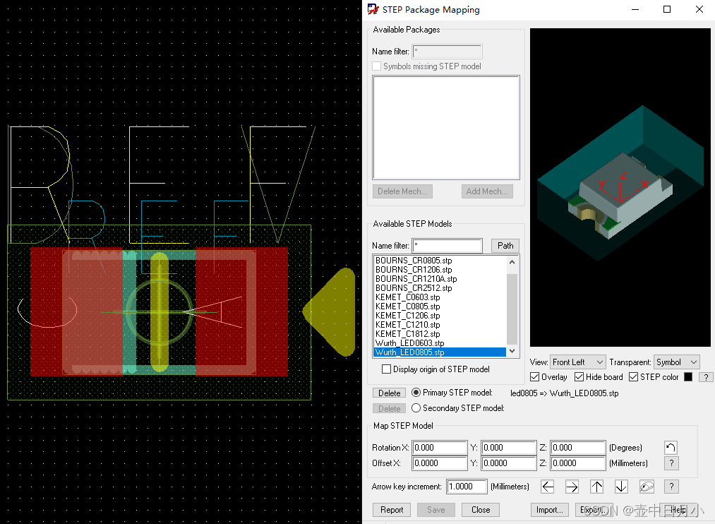Click the down arrow movement icon
The width and height of the screenshot is (715, 524).
click(x=620, y=486)
